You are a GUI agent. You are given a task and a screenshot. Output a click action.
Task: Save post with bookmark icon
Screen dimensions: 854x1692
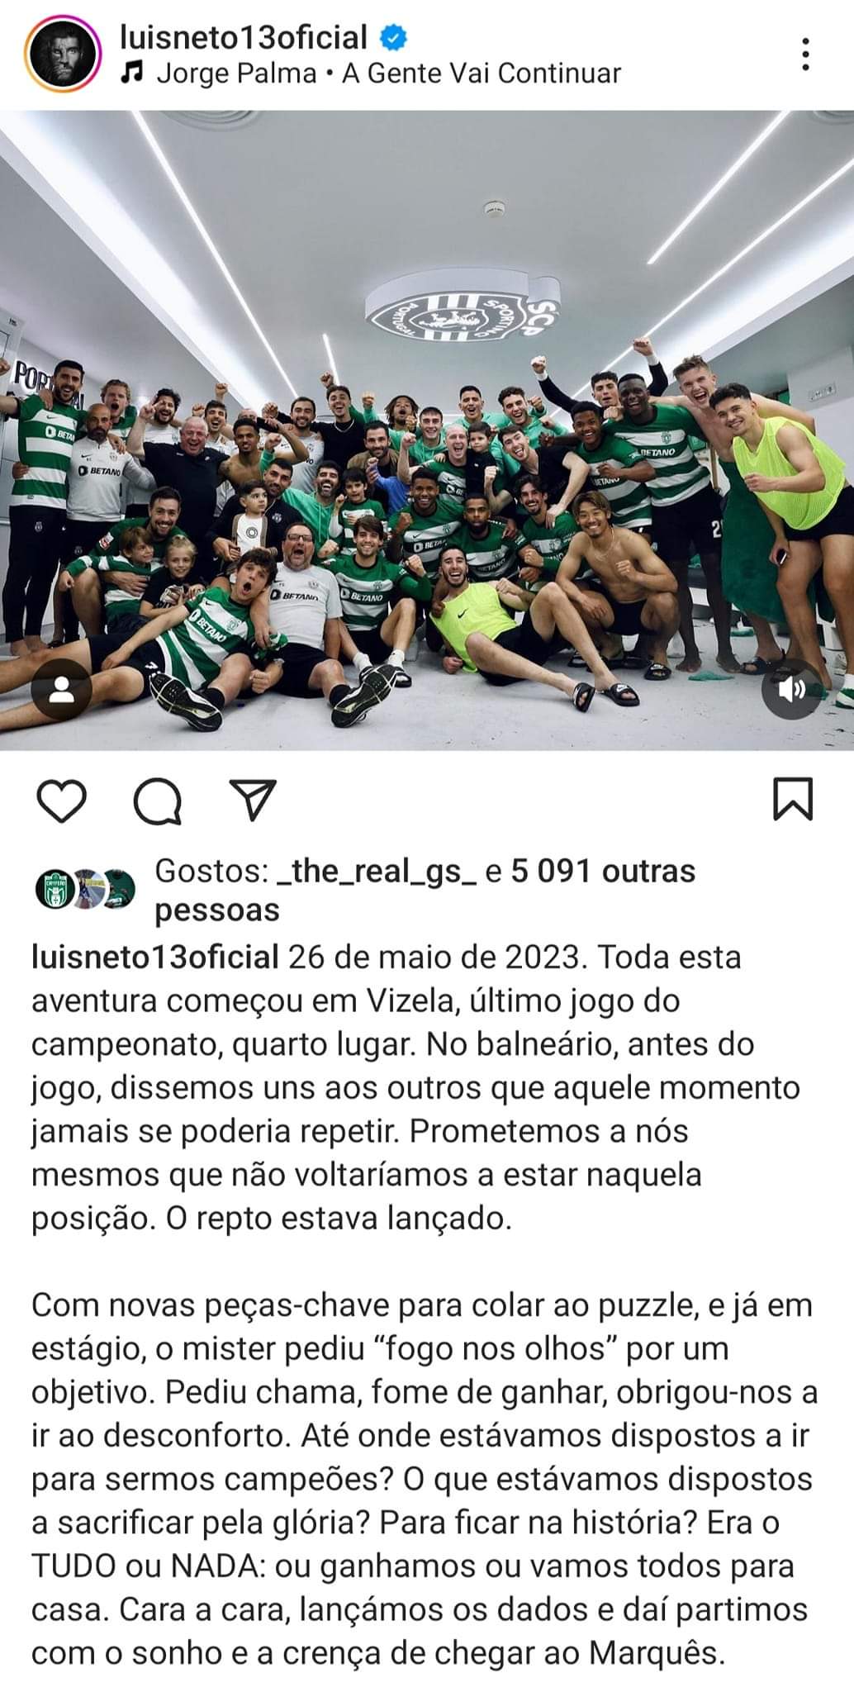[x=793, y=799]
